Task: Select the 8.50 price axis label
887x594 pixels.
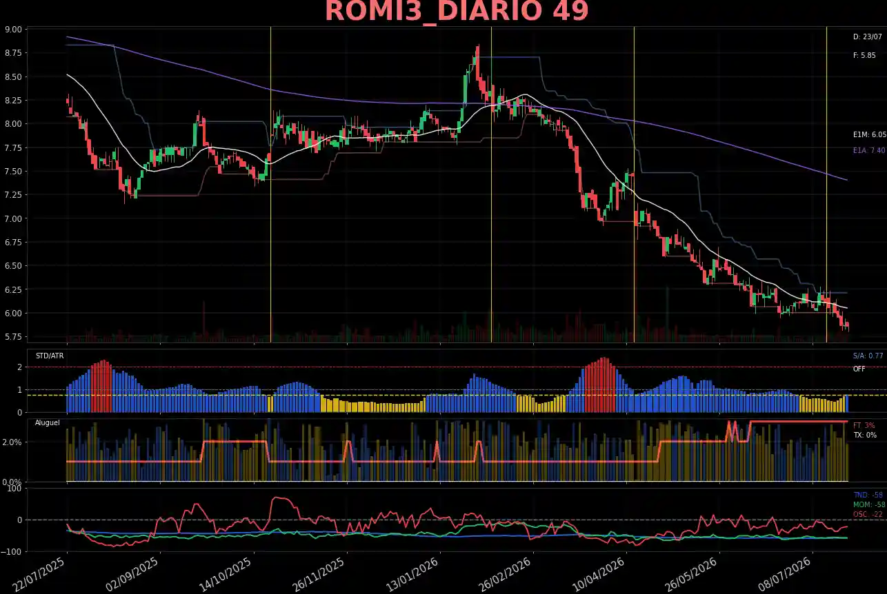Action: pos(13,76)
